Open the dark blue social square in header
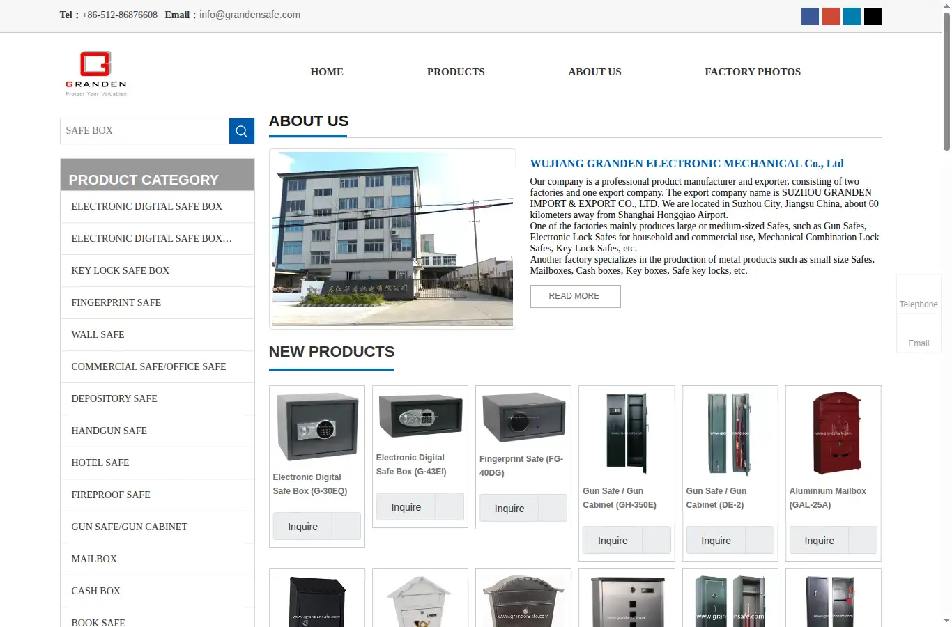Screen dimensions: 952x627 [810, 16]
